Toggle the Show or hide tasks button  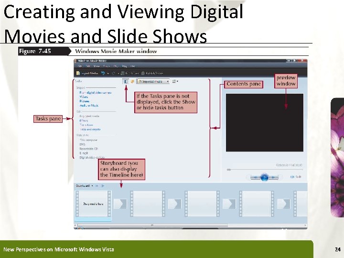[x=126, y=81]
